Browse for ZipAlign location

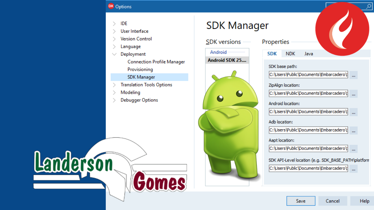(x=354, y=94)
